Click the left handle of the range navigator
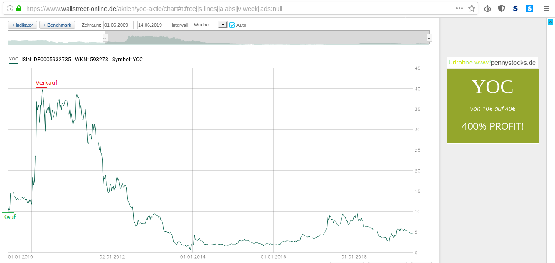Image resolution: width=555 pixels, height=263 pixels. coord(105,38)
